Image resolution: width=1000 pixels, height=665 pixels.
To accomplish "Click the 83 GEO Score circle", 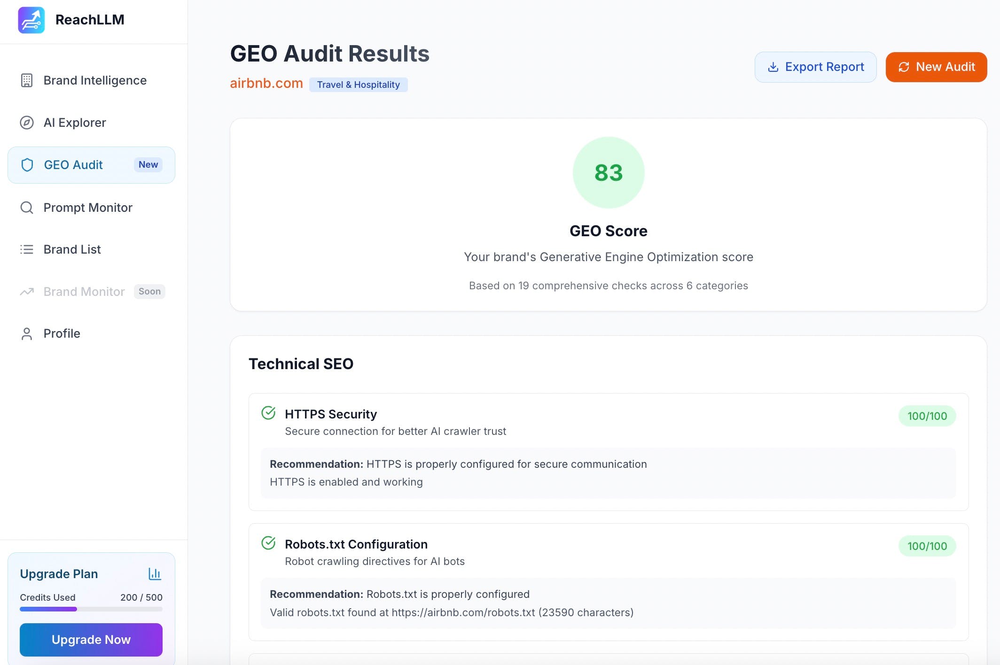I will [608, 172].
